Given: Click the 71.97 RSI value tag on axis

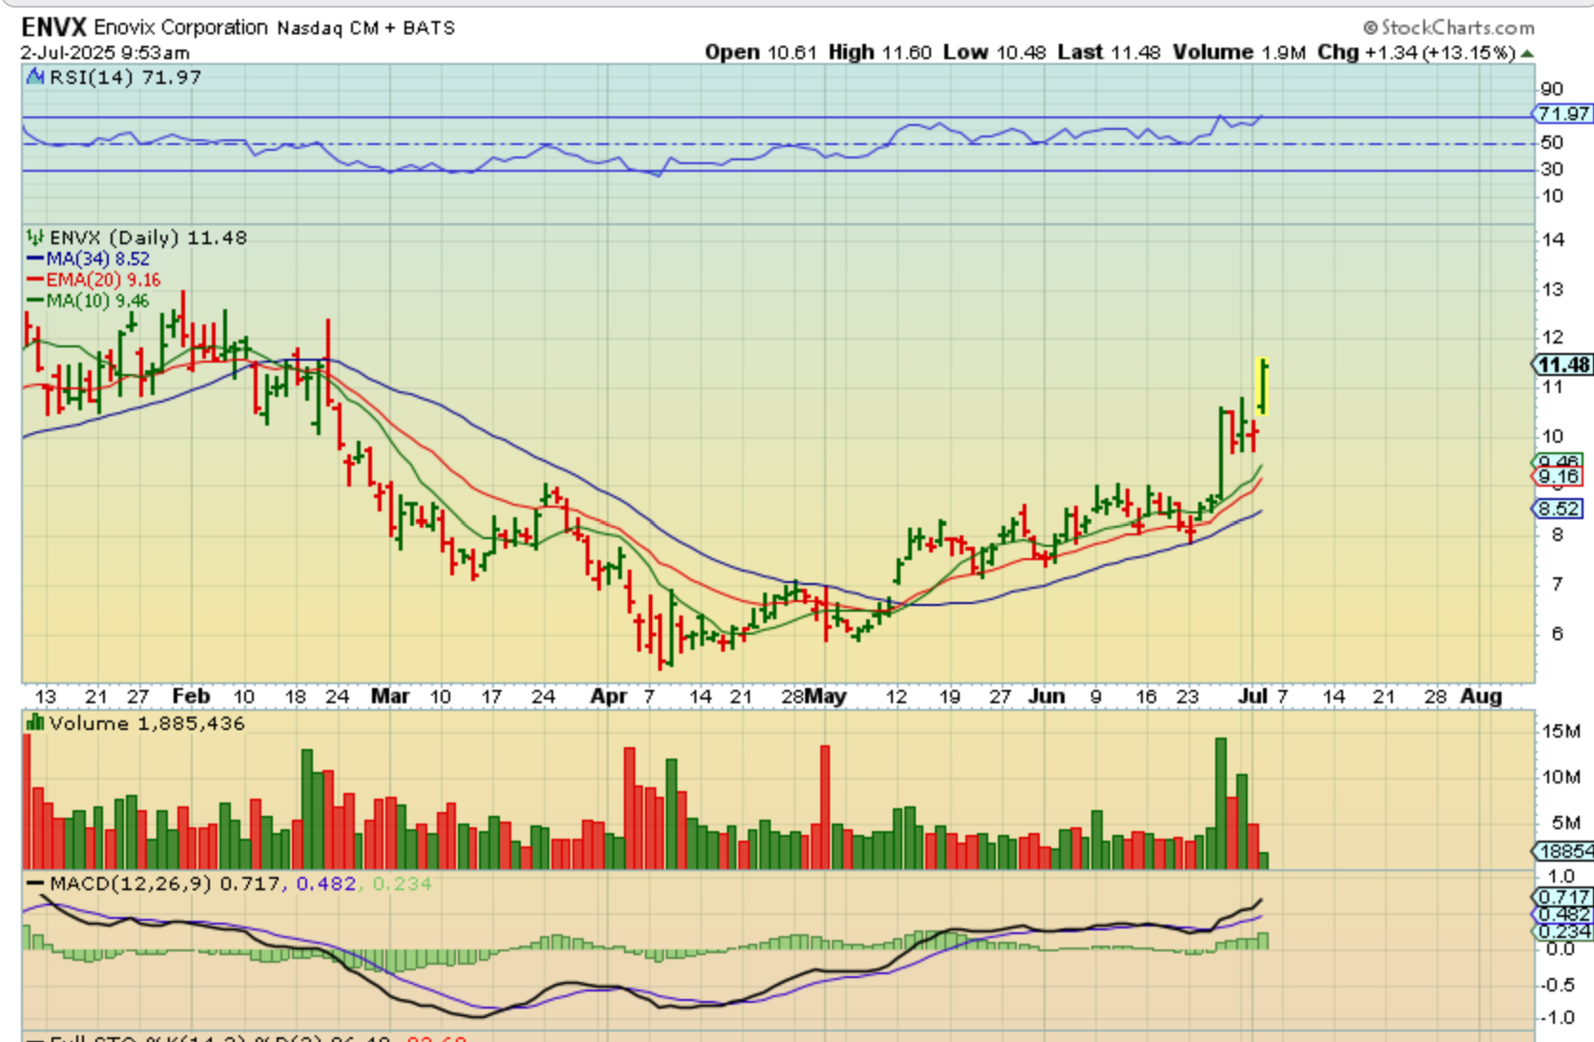Looking at the screenshot, I should (1563, 114).
